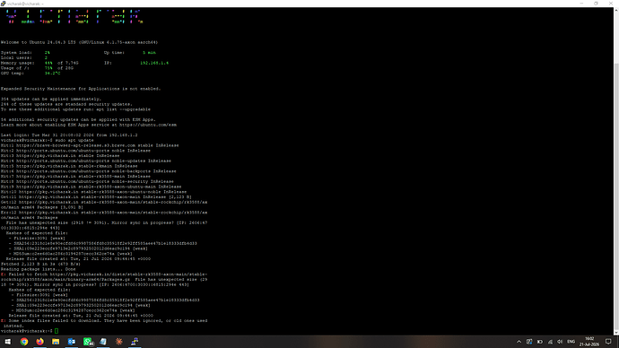Click the IP address '192.168.1.4'
Viewport: 619px width, 348px height.
pos(154,63)
